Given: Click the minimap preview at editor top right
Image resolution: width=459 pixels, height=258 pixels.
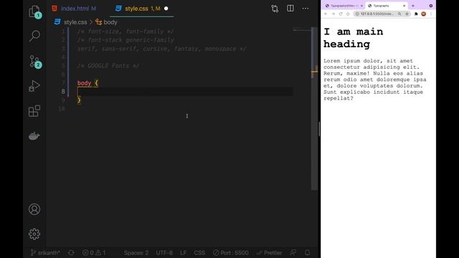Looking at the screenshot, I should coord(302,30).
